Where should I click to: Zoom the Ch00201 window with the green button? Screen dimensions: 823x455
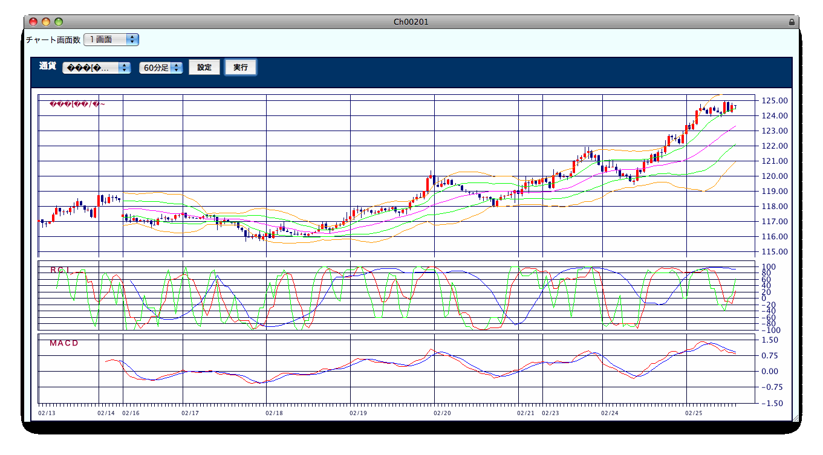59,22
